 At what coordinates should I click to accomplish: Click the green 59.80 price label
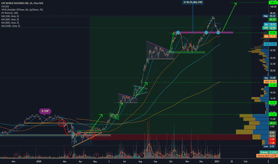click(273, 33)
